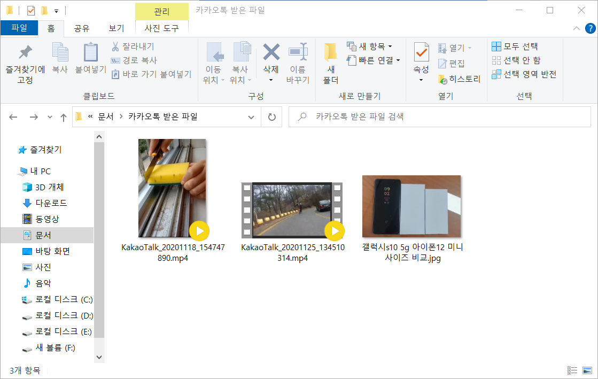Switch to the 보기 (View) ribbon tab
598x379 pixels.
116,28
